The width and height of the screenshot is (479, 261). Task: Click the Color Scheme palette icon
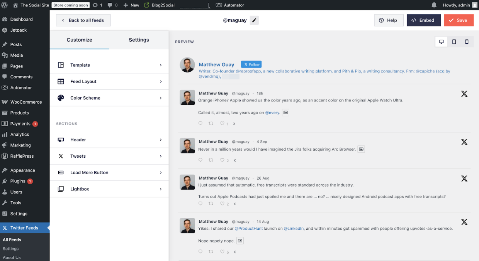[x=61, y=98]
